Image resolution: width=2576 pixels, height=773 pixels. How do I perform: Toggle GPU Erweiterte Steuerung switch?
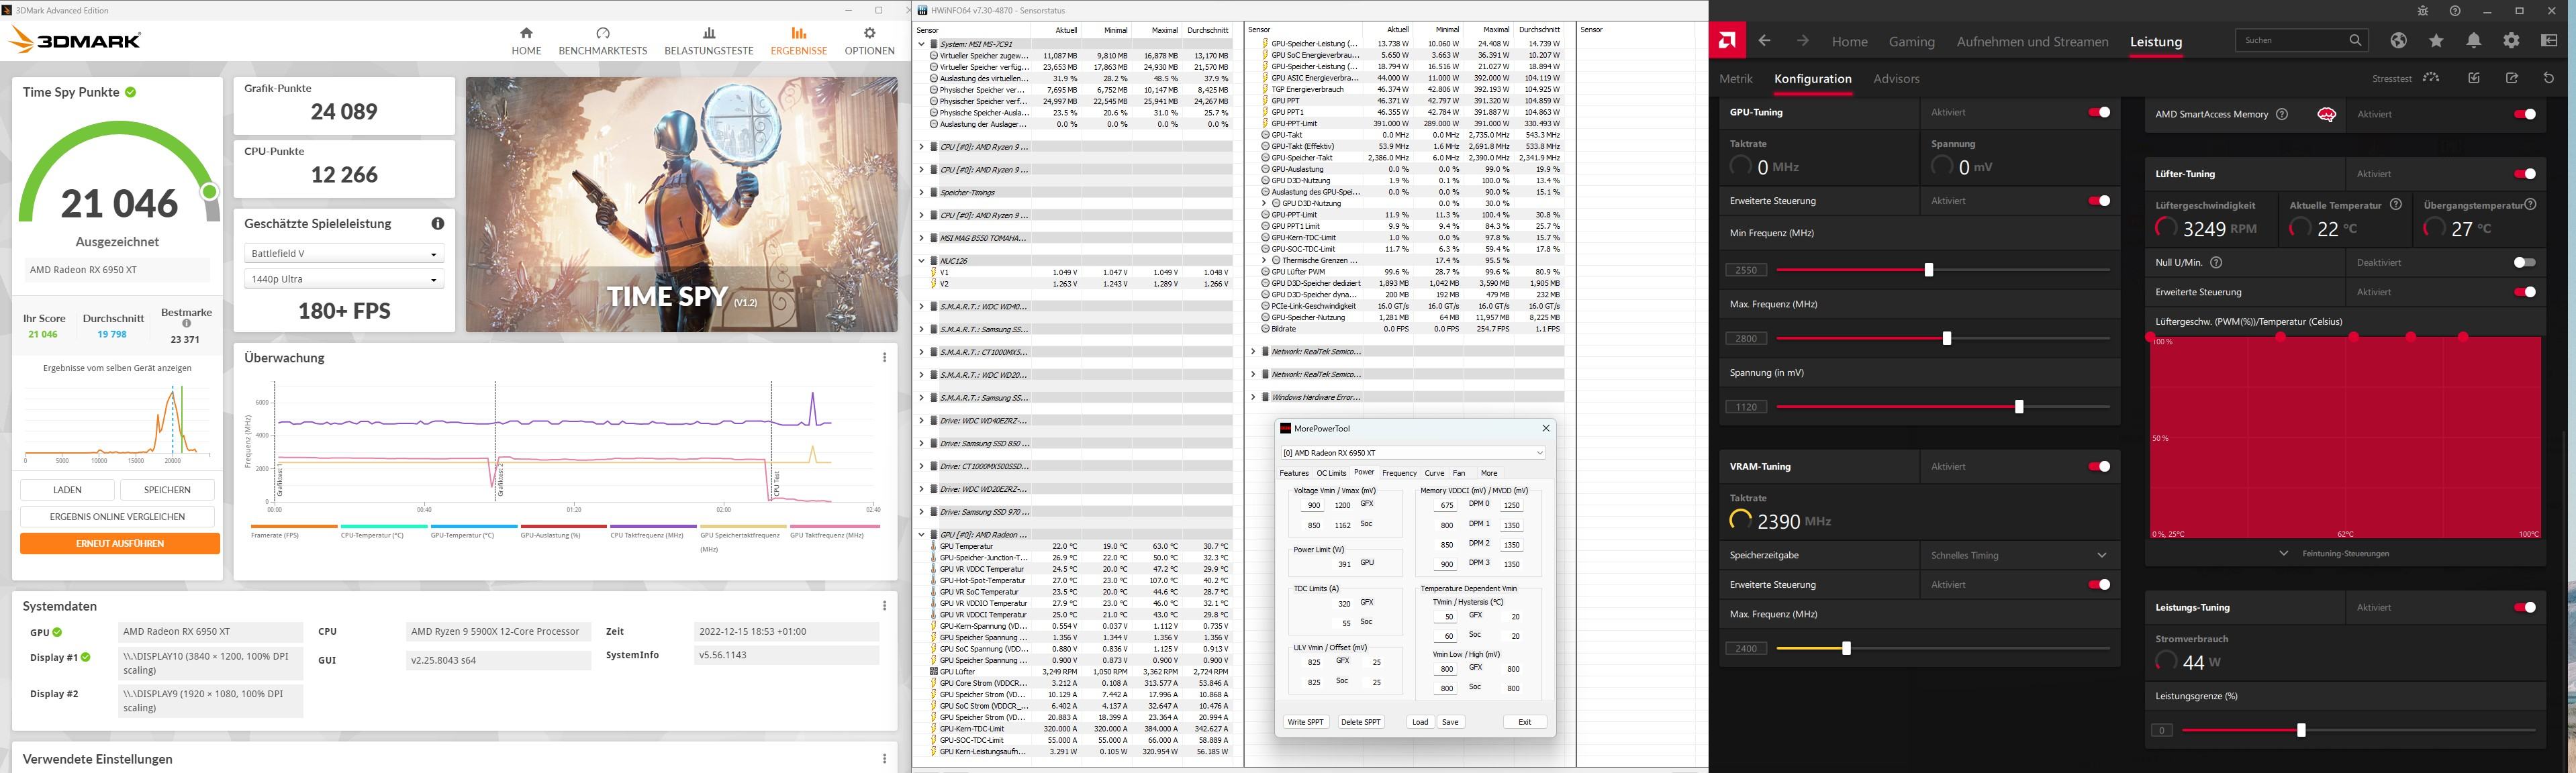click(x=2099, y=201)
